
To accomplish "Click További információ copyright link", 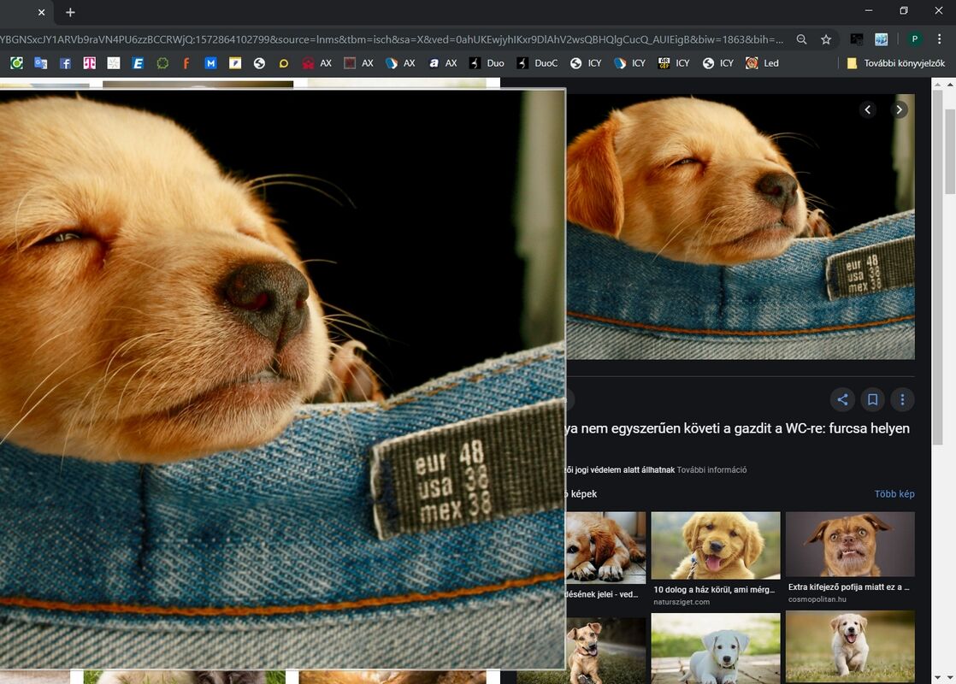I will click(x=711, y=470).
